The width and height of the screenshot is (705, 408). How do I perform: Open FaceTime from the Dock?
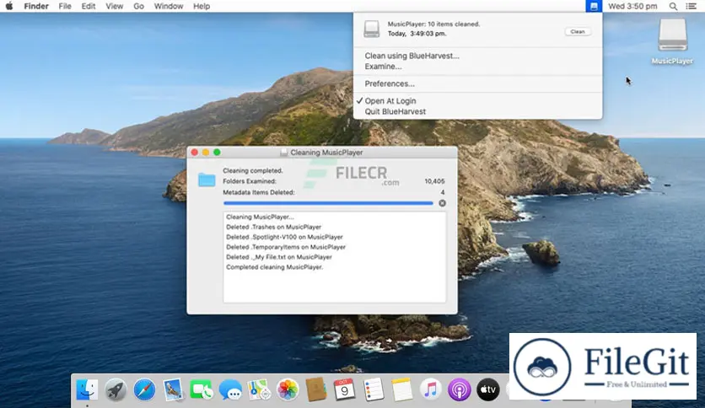(x=202, y=389)
